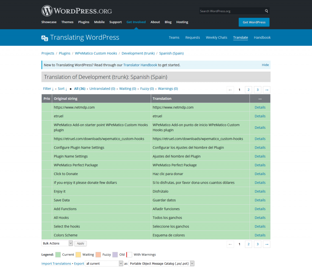Click the Waiting legend yellow swatch
Screen dimensions: 312x271
pyautogui.click(x=78, y=255)
